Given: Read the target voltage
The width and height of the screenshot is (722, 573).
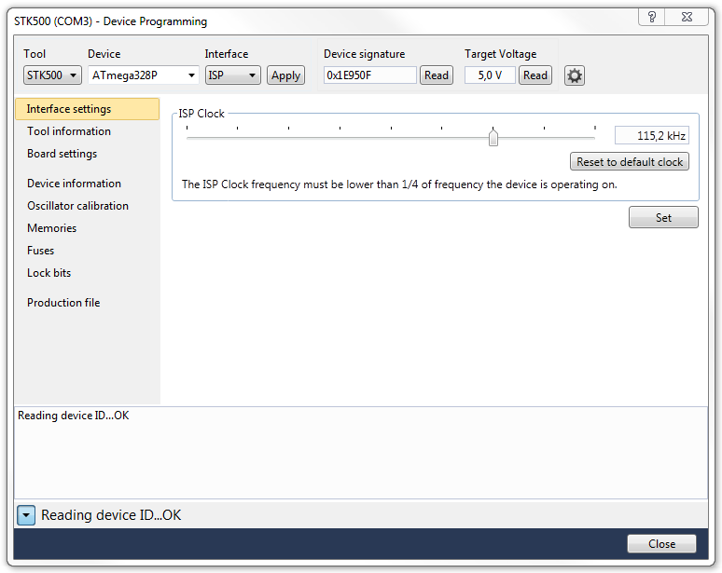Looking at the screenshot, I should click(535, 75).
